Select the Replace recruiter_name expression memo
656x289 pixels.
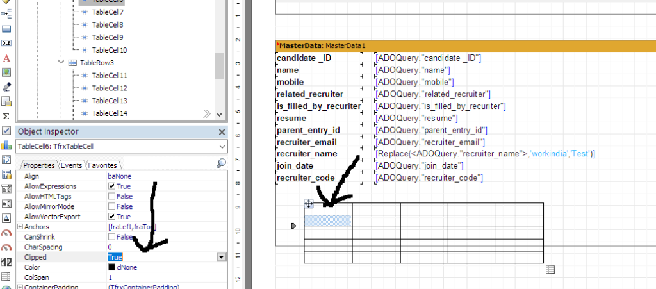pyautogui.click(x=486, y=154)
